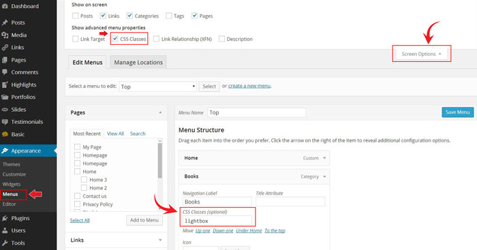Click the Portfolios icon in sidebar
This screenshot has height=250, width=477.
tap(5, 97)
